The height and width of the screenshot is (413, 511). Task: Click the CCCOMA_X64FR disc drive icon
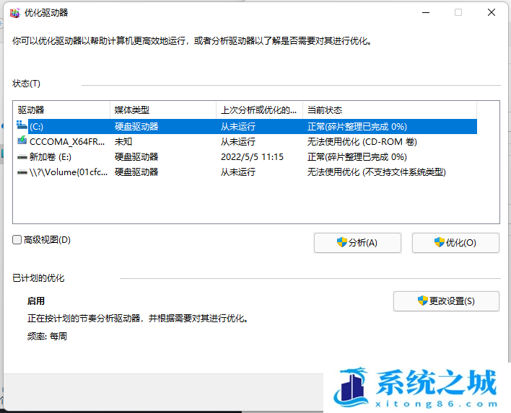[x=22, y=141]
